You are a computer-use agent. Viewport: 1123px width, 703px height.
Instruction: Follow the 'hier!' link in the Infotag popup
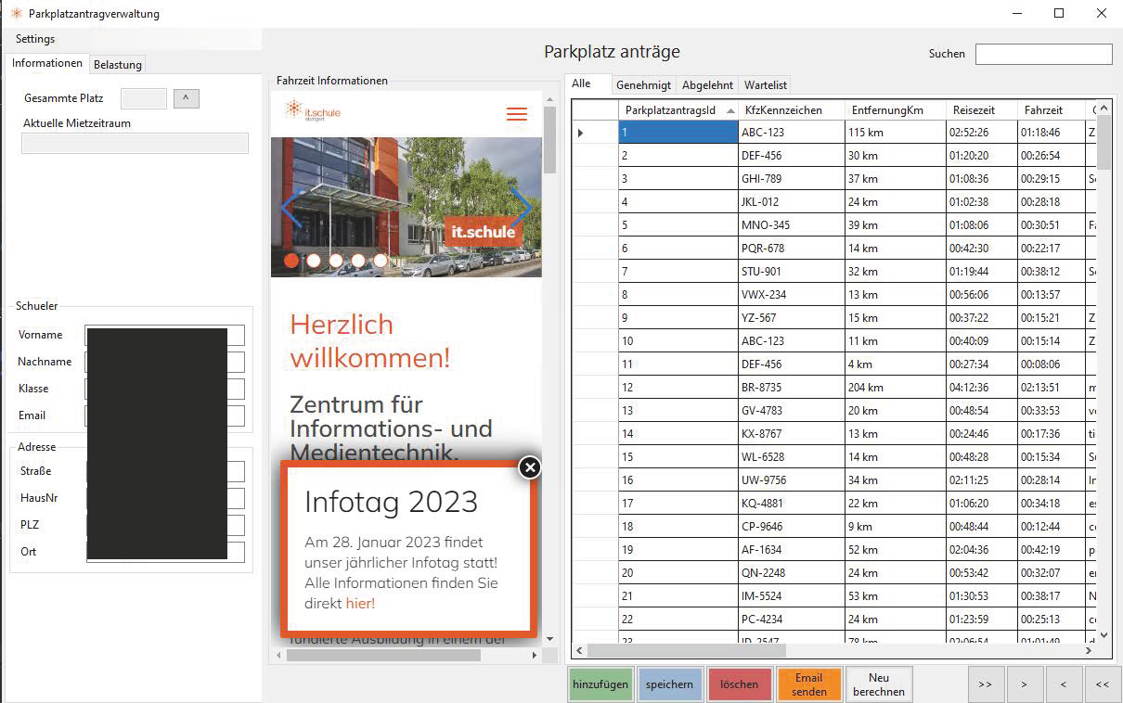coord(360,603)
